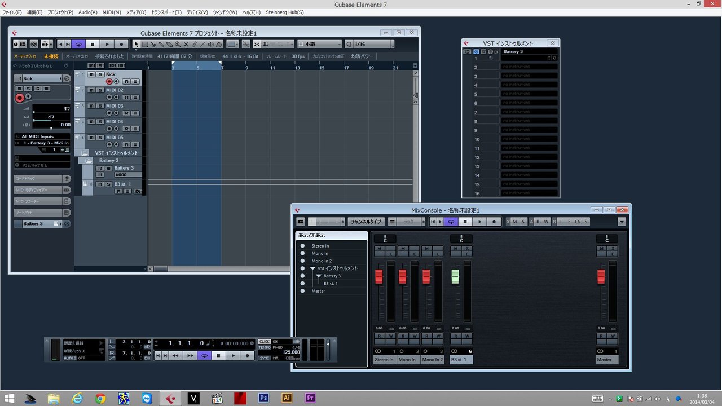Toggle monitor on MIDI 05 track
The image size is (722, 406).
(116, 144)
